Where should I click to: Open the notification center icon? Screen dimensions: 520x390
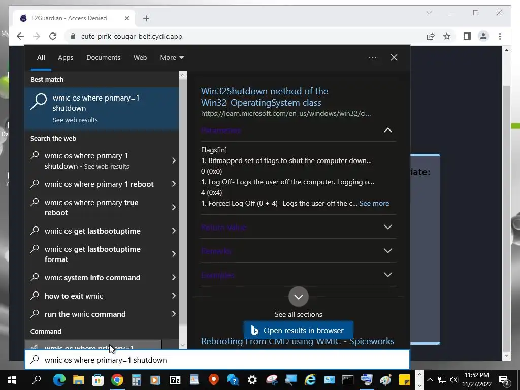(x=504, y=380)
